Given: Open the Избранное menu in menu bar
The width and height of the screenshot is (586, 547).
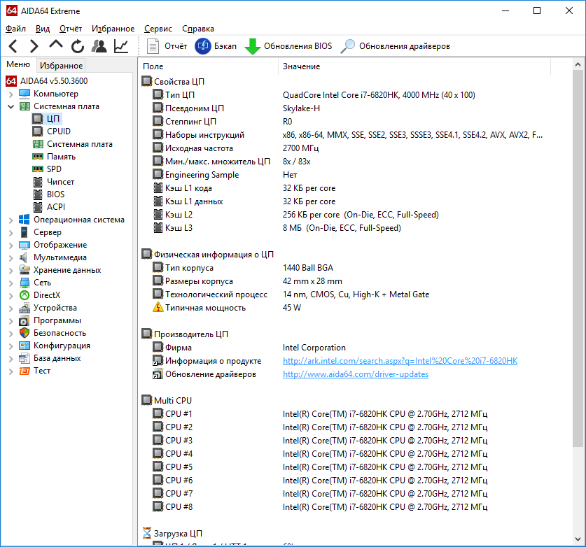Looking at the screenshot, I should coord(113,29).
